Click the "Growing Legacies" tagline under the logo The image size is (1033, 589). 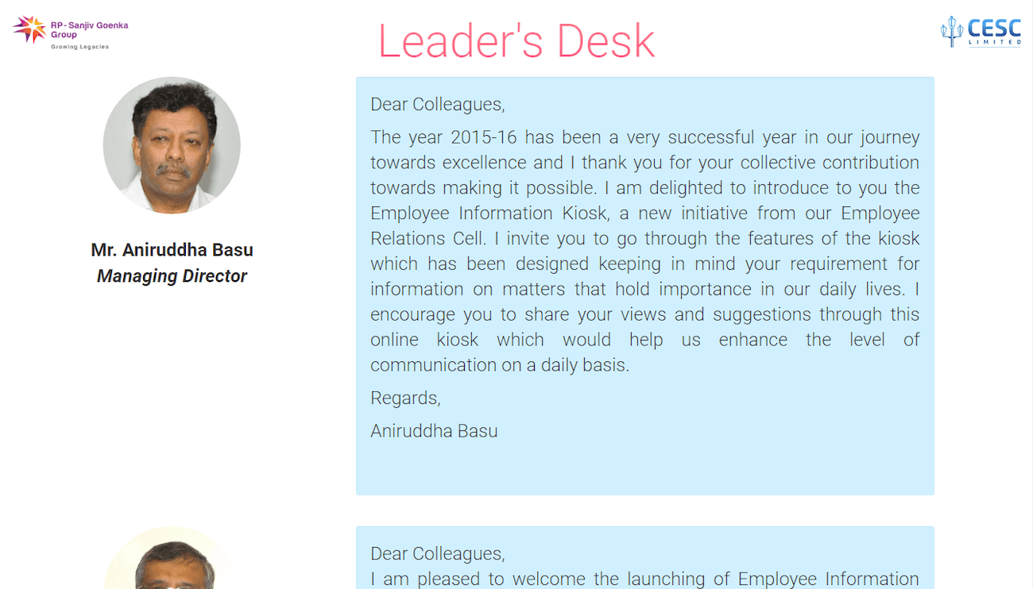point(79,47)
